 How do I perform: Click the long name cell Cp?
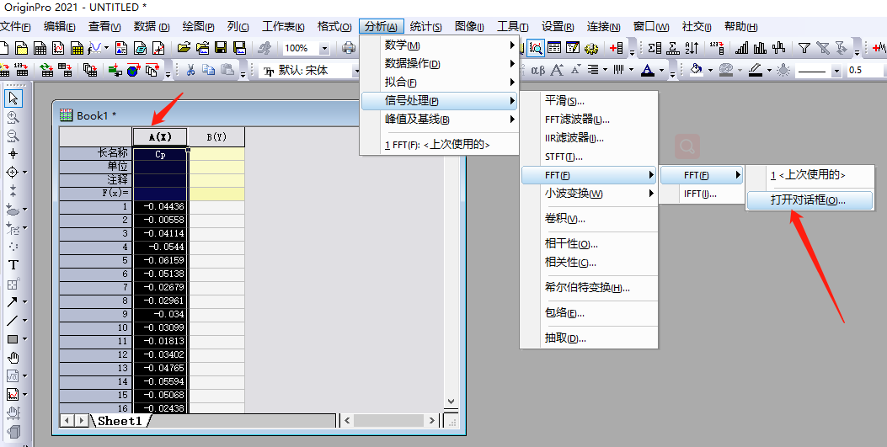tap(160, 154)
